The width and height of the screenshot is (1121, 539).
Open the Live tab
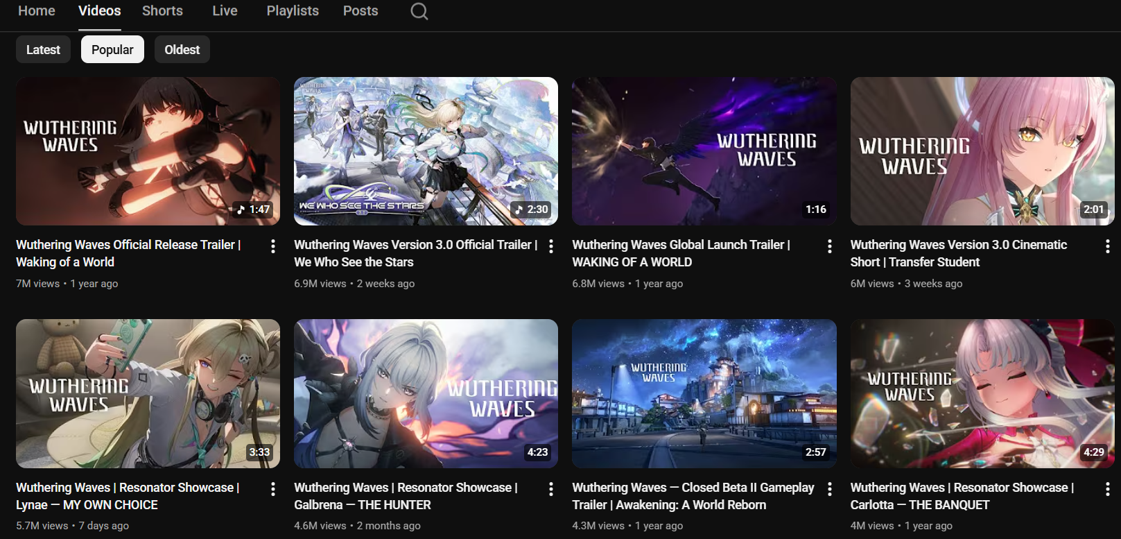(x=225, y=11)
